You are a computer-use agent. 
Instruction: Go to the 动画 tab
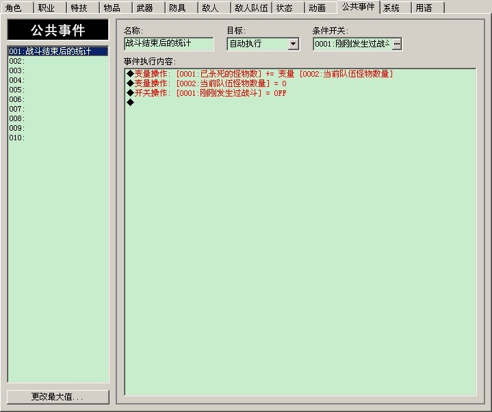320,8
